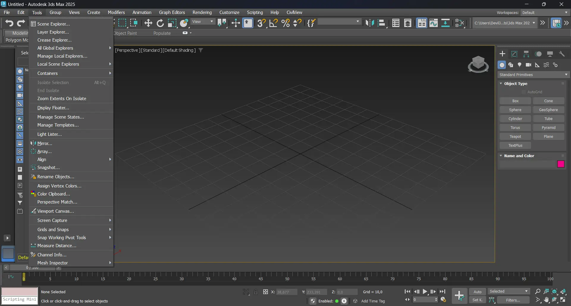The image size is (571, 306).
Task: Select the Lights category icon
Action: (520, 65)
